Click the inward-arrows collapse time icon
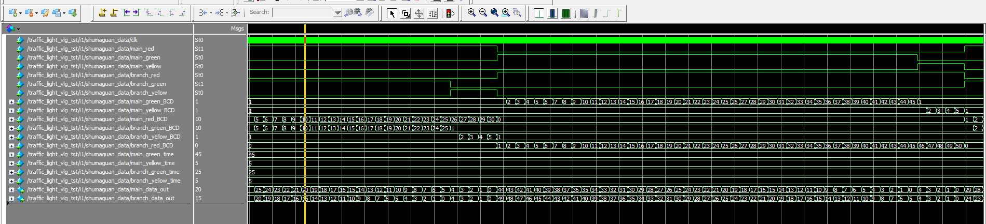Image resolution: width=986 pixels, height=224 pixels. point(203,12)
